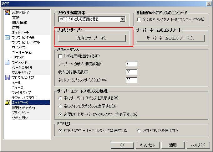
Task: Open the プロキシサーバー settings button
Action: tap(92, 38)
